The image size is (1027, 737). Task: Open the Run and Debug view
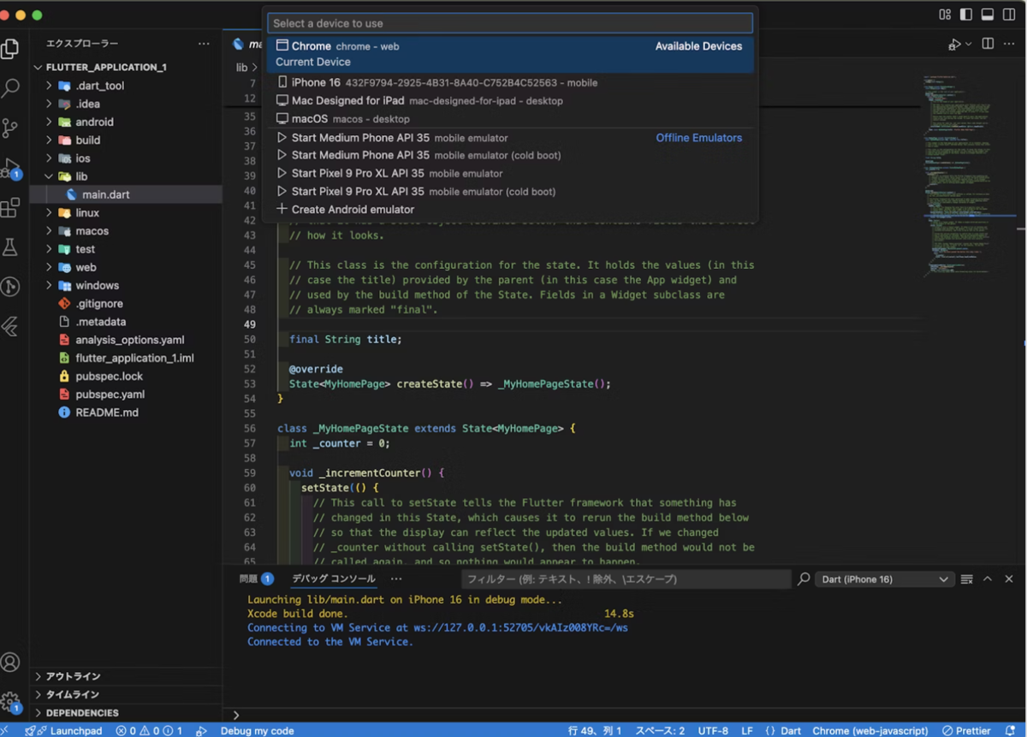coord(10,168)
